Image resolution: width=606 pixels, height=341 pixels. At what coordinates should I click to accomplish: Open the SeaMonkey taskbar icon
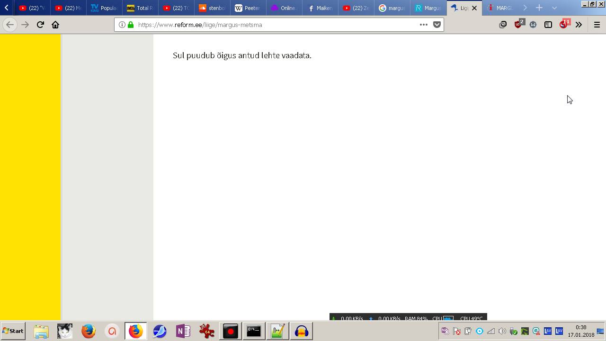click(160, 331)
